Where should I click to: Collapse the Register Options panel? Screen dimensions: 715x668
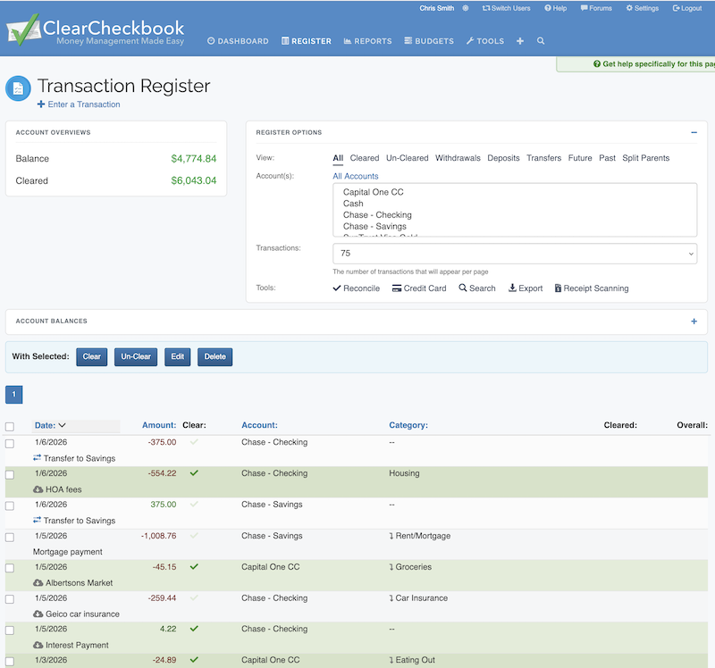pyautogui.click(x=694, y=132)
